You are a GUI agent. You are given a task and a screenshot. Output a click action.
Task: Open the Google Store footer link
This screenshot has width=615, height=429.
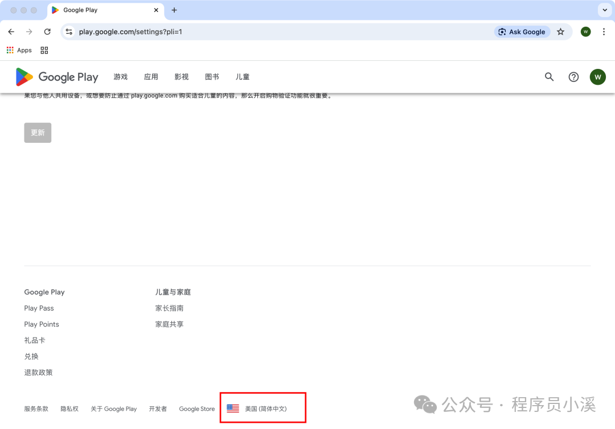coord(197,409)
